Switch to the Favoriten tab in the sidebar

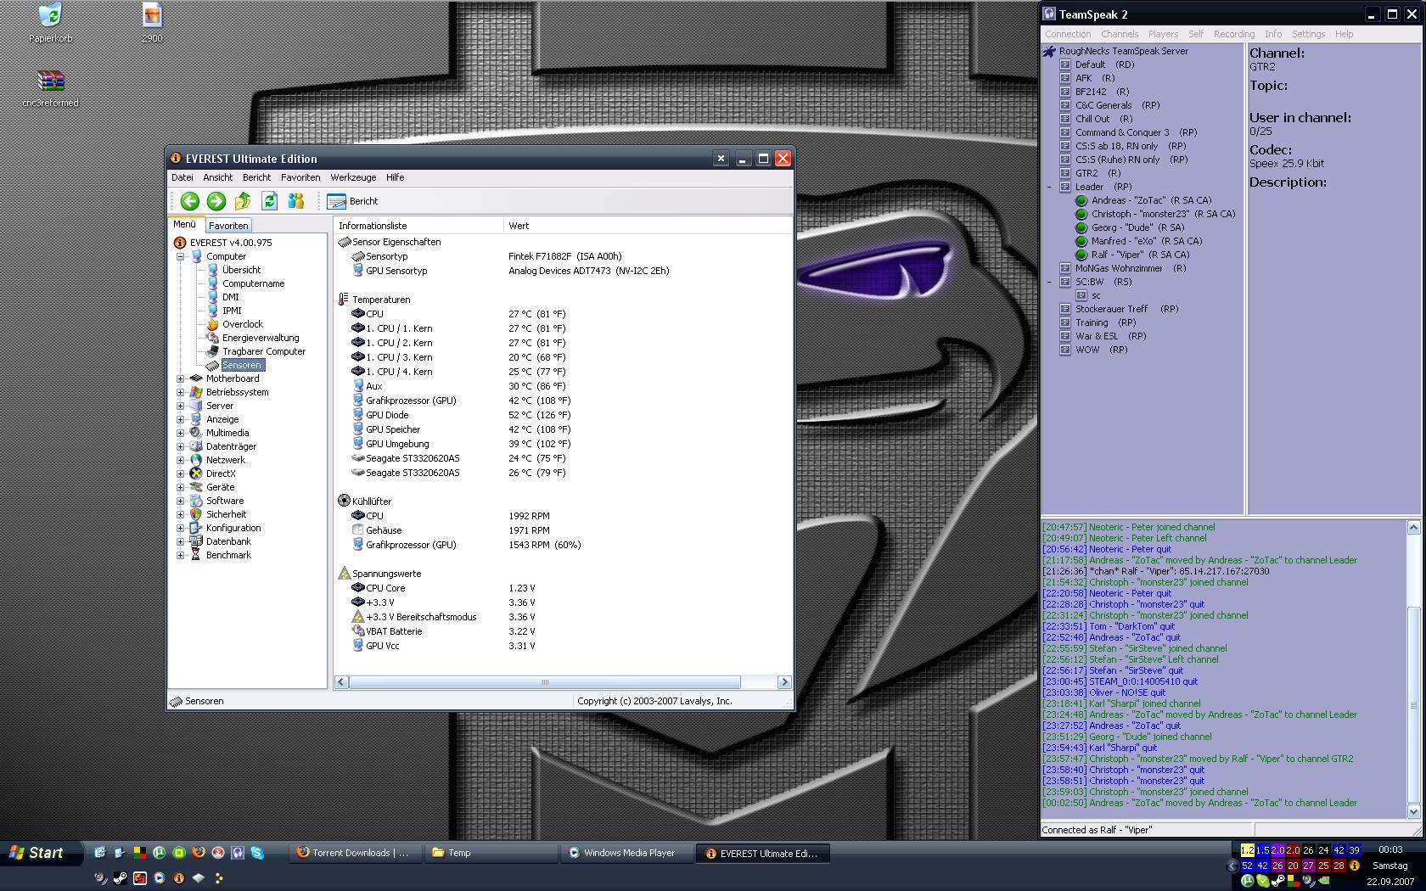pos(228,226)
